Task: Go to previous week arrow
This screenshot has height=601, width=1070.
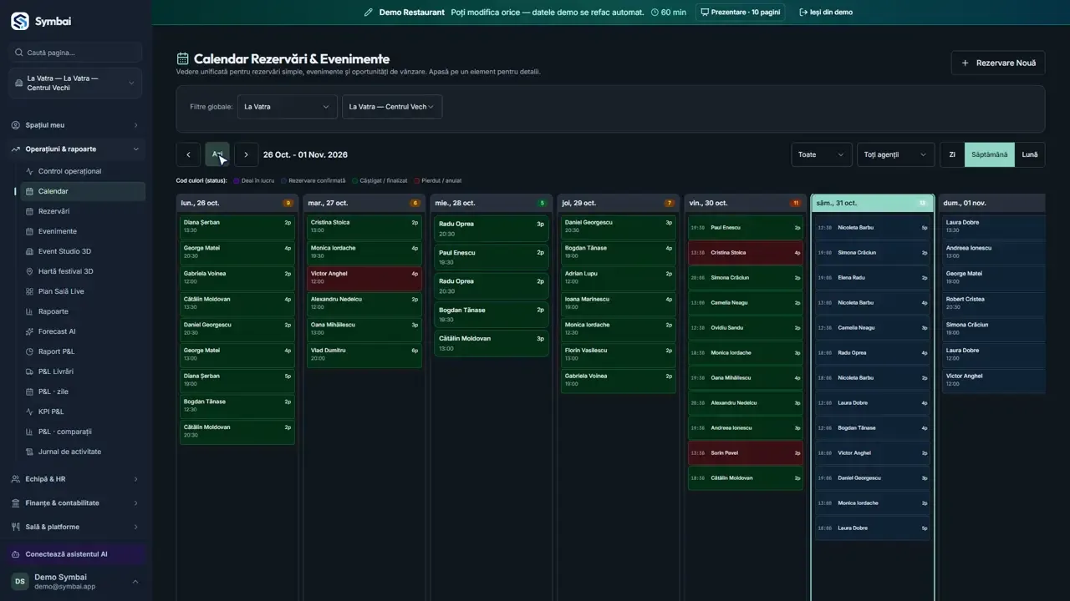Action: pyautogui.click(x=188, y=154)
